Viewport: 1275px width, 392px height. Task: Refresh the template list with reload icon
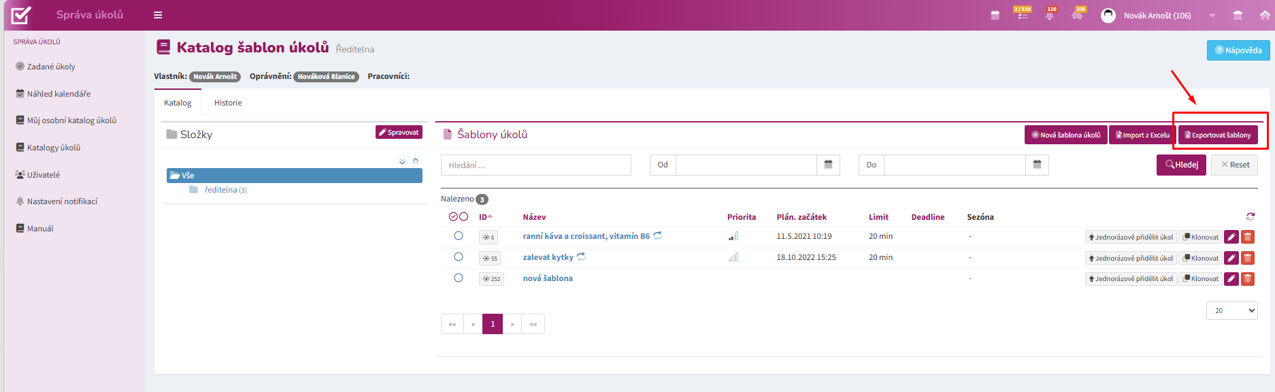coord(1251,216)
